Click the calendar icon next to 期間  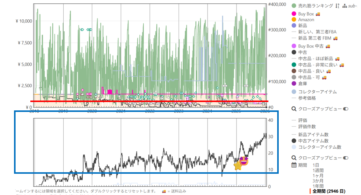click(x=294, y=165)
